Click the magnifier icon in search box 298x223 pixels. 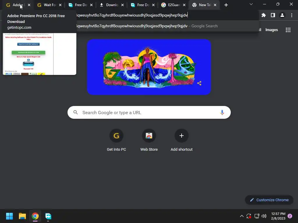76,112
